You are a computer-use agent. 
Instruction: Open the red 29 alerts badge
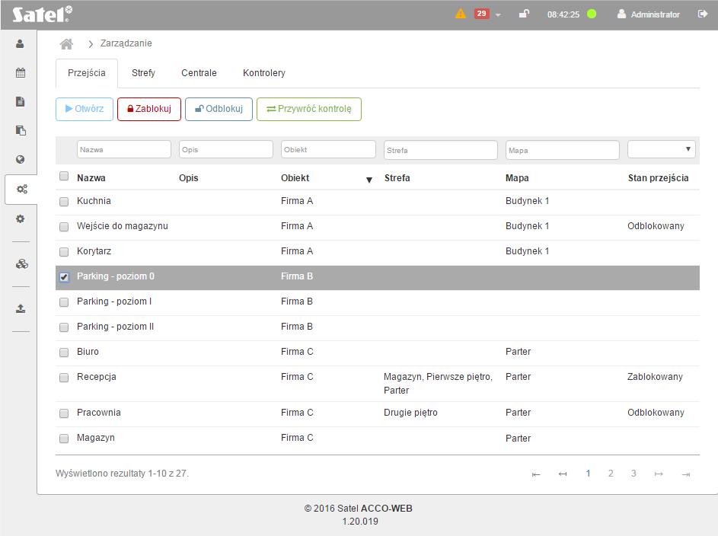[481, 14]
